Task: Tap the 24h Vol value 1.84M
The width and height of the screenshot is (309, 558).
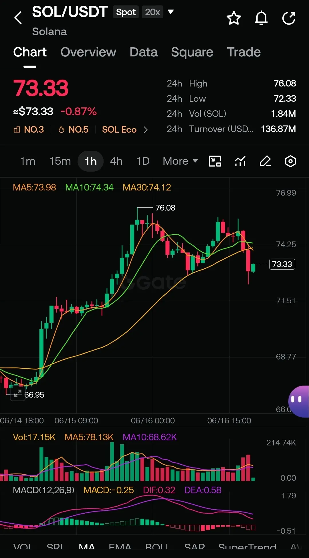Action: [x=283, y=114]
